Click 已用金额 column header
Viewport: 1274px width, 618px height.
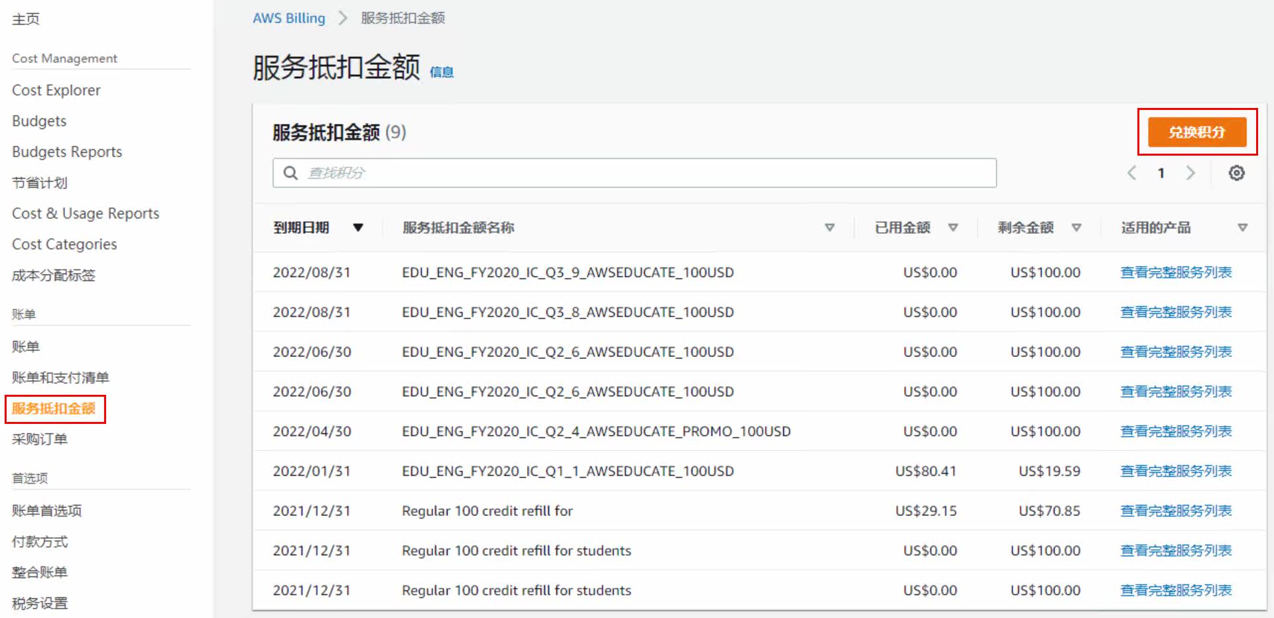(x=903, y=228)
